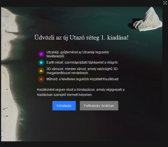Viewport: 168px width, 147px height.
Task: Click the Műhold description line
Action: [x=82, y=79]
